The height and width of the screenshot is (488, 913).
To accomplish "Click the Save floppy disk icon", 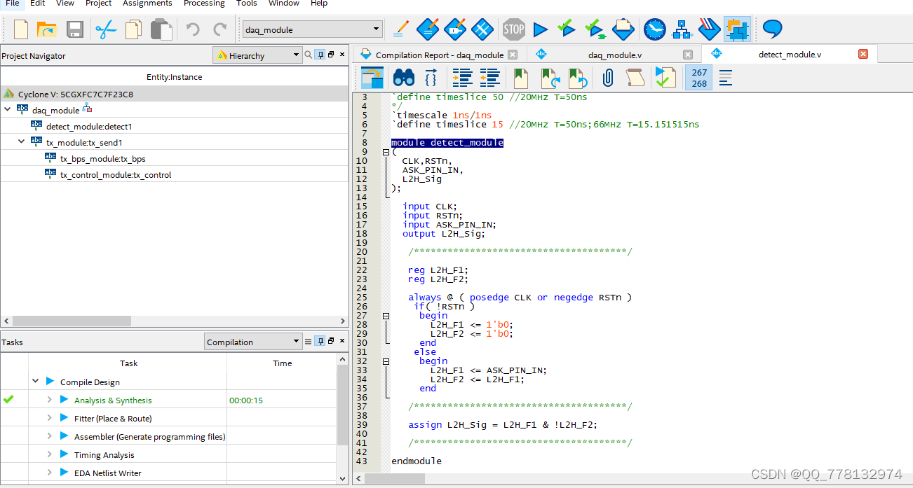I will (75, 29).
